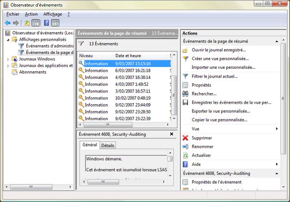The width and height of the screenshot is (290, 202).
Task: Collapse the Événement 4608 actions section
Action: [276, 173]
